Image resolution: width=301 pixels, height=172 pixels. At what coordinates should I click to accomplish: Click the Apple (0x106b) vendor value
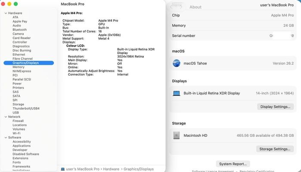pyautogui.click(x=109, y=35)
